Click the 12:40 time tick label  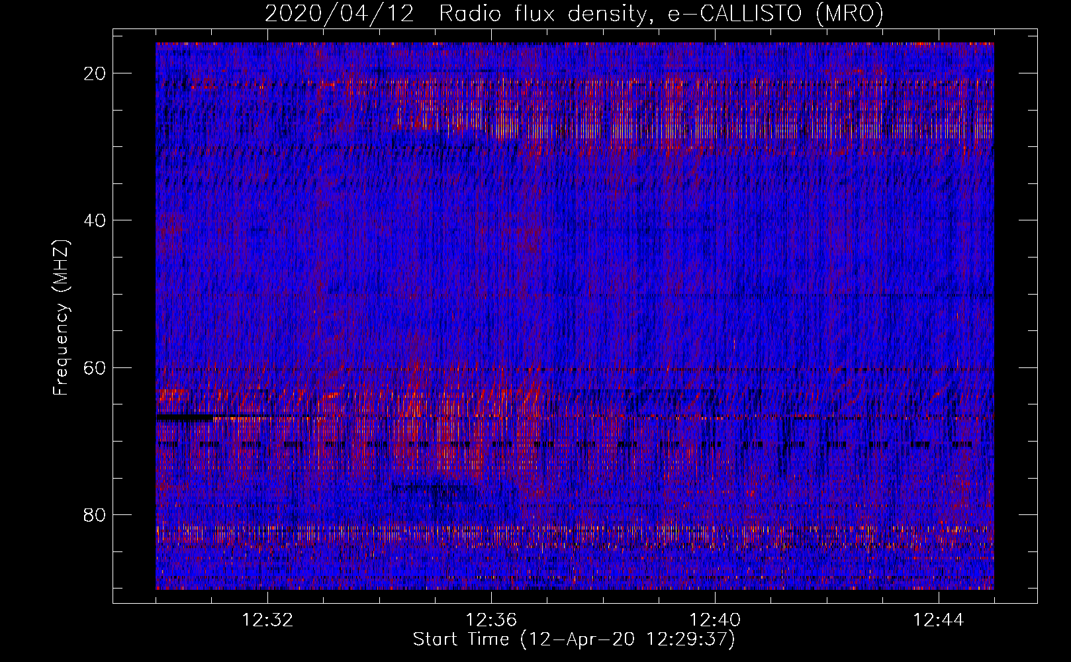pos(715,620)
